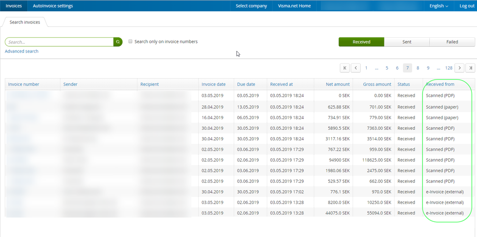Sort by Invoice number column
477x237 pixels.
point(24,84)
